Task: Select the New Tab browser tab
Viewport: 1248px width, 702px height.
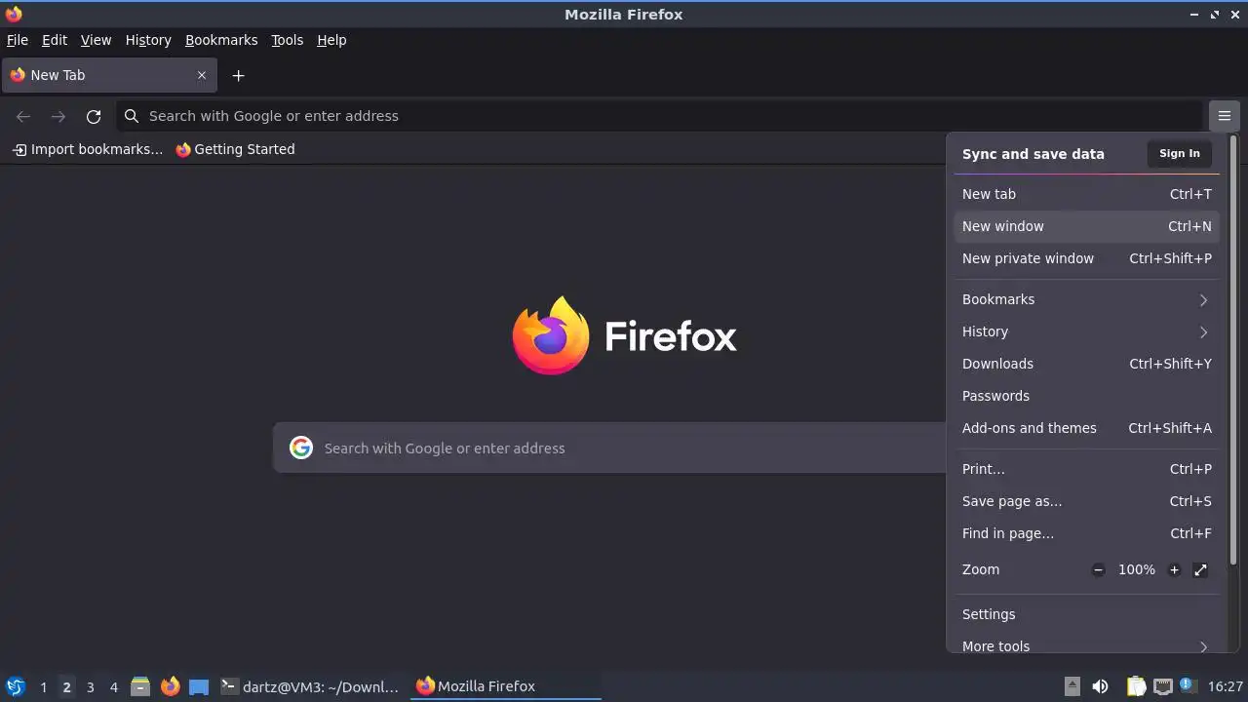Action: pyautogui.click(x=108, y=75)
